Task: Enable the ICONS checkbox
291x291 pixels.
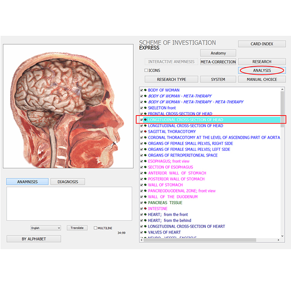Action: tap(146, 70)
